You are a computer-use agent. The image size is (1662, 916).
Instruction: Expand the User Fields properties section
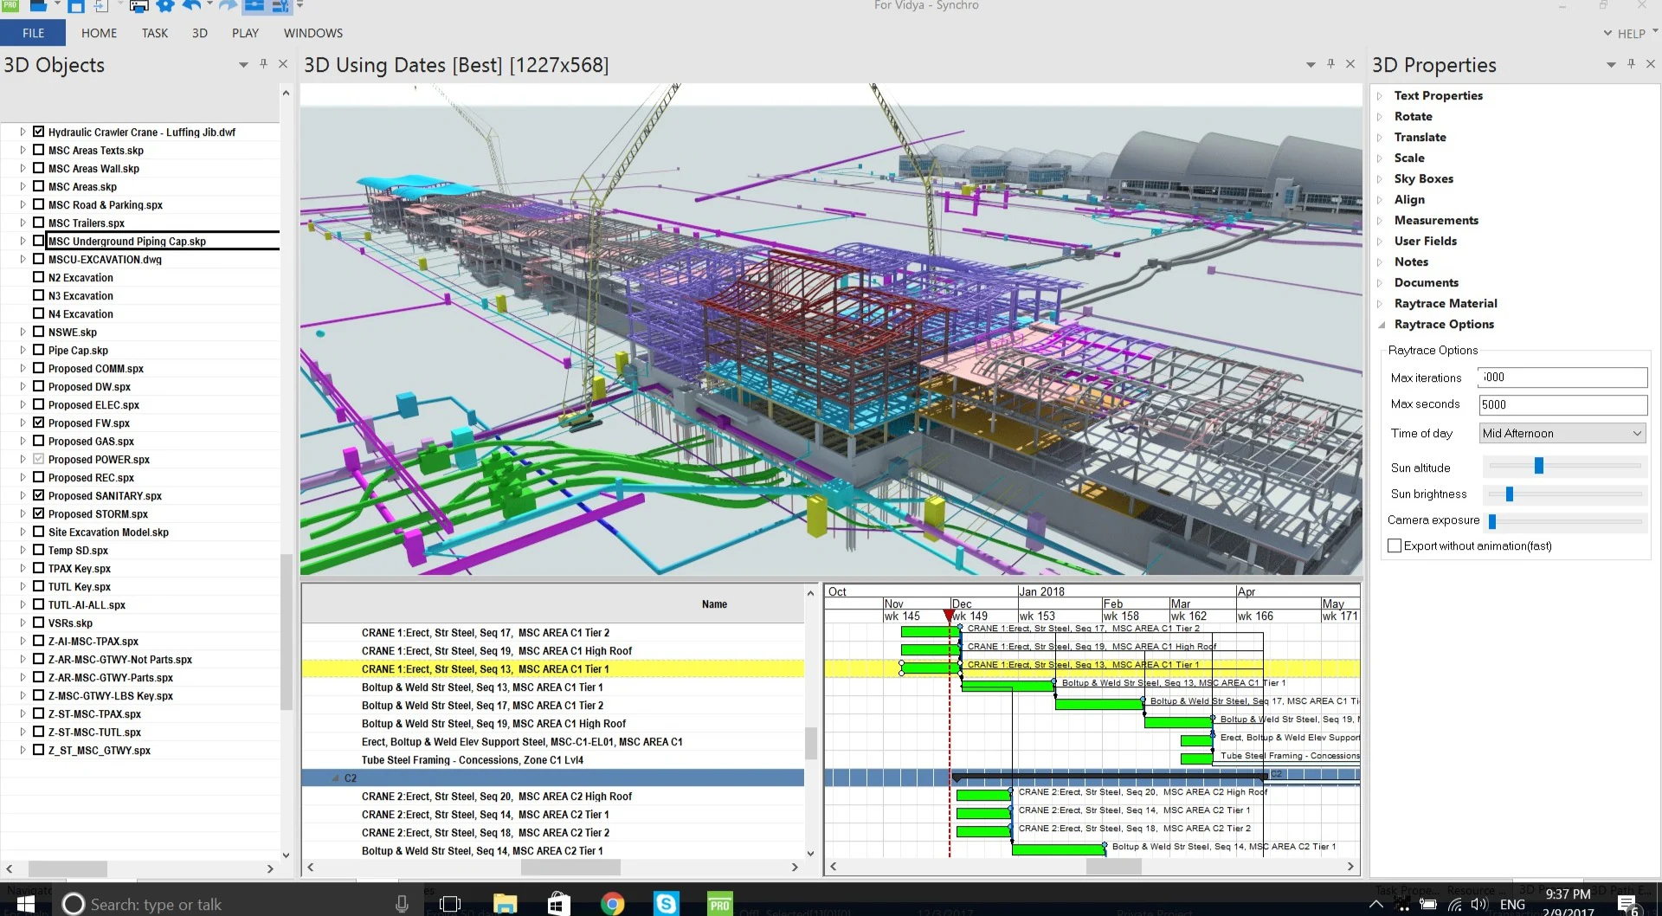1381,242
